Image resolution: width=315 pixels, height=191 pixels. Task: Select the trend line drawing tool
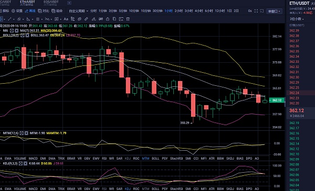(x=9, y=19)
